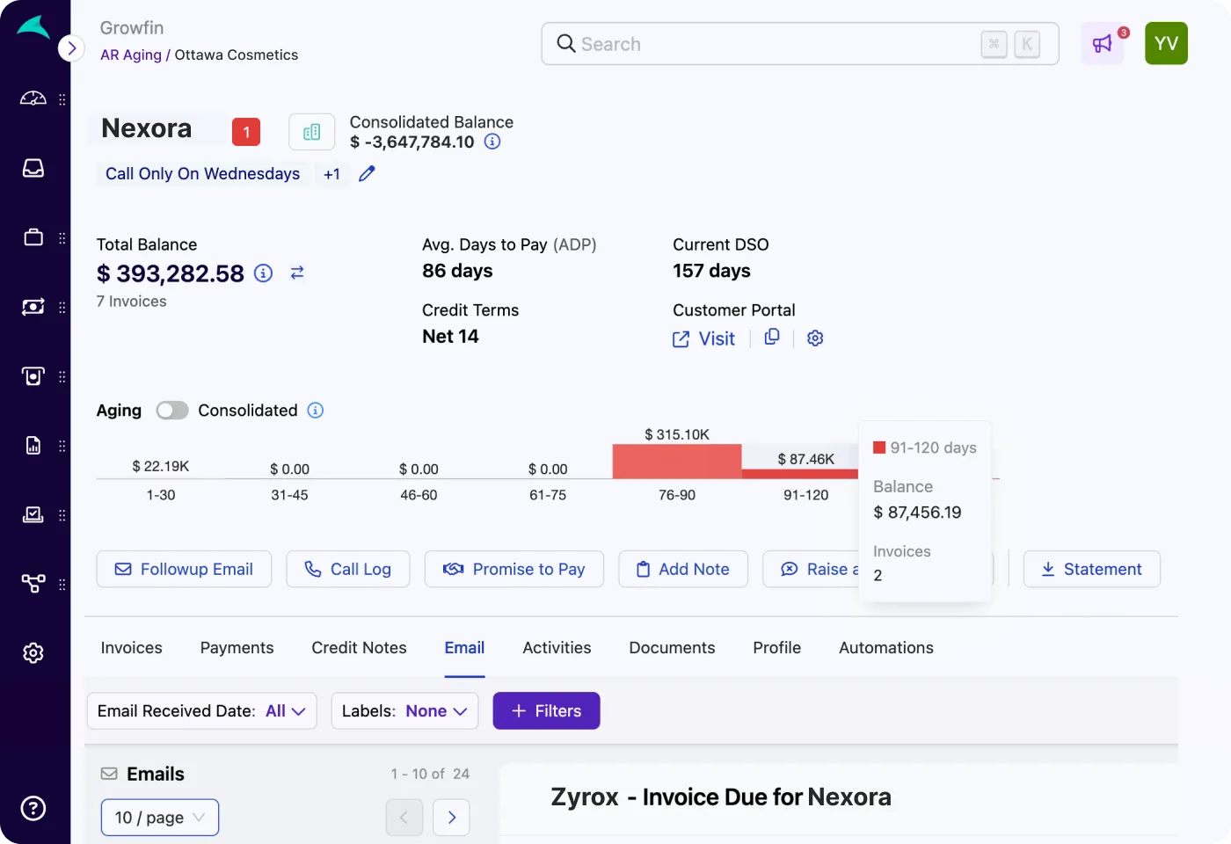Screen dimensions: 1231x844
Task: Open the Labels dropdown
Action: pos(404,711)
